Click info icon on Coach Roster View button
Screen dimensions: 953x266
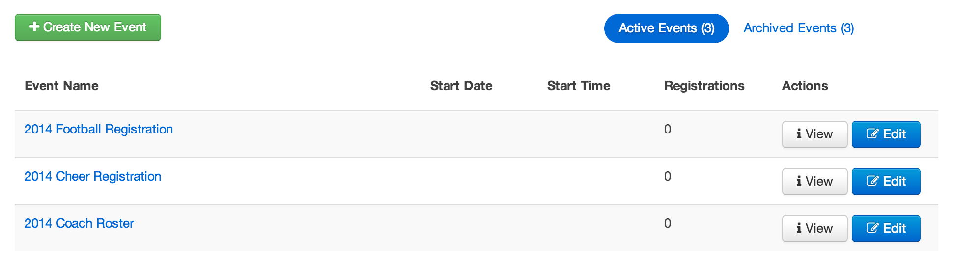click(799, 228)
